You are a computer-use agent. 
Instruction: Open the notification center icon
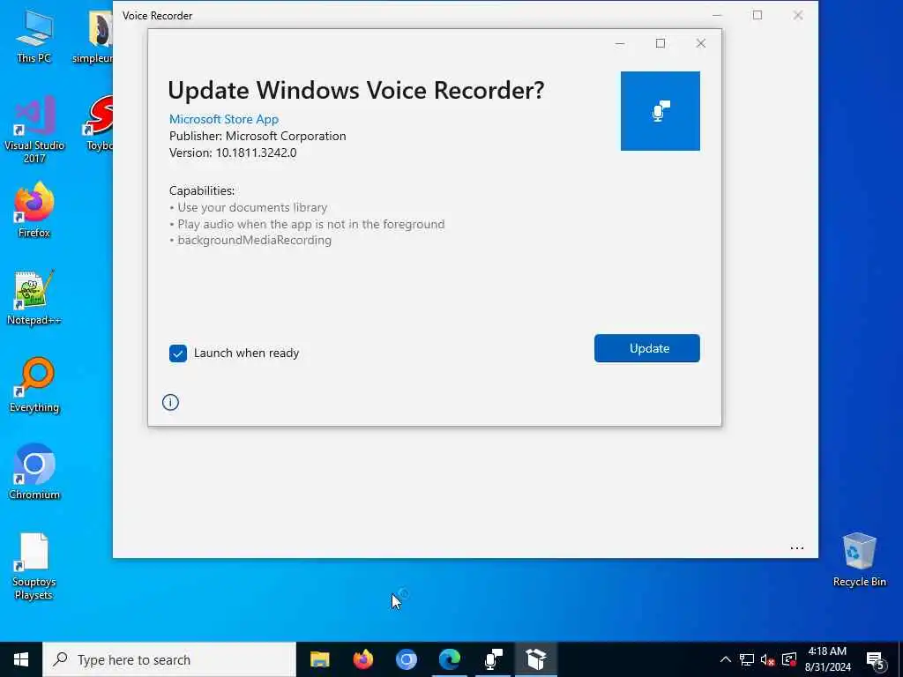(x=876, y=660)
